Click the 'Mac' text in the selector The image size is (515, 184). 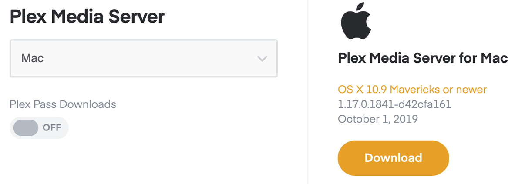pyautogui.click(x=32, y=58)
